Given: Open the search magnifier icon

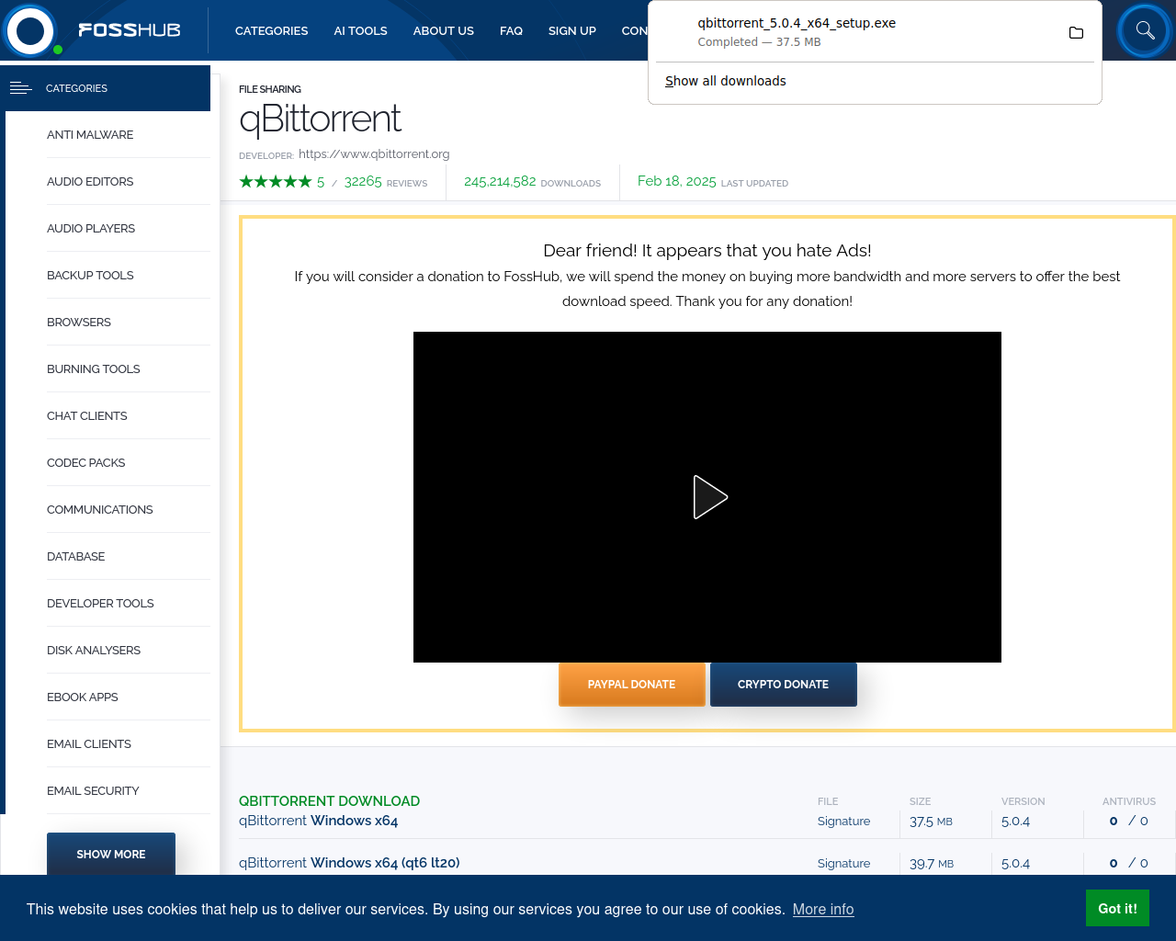Looking at the screenshot, I should pyautogui.click(x=1145, y=30).
